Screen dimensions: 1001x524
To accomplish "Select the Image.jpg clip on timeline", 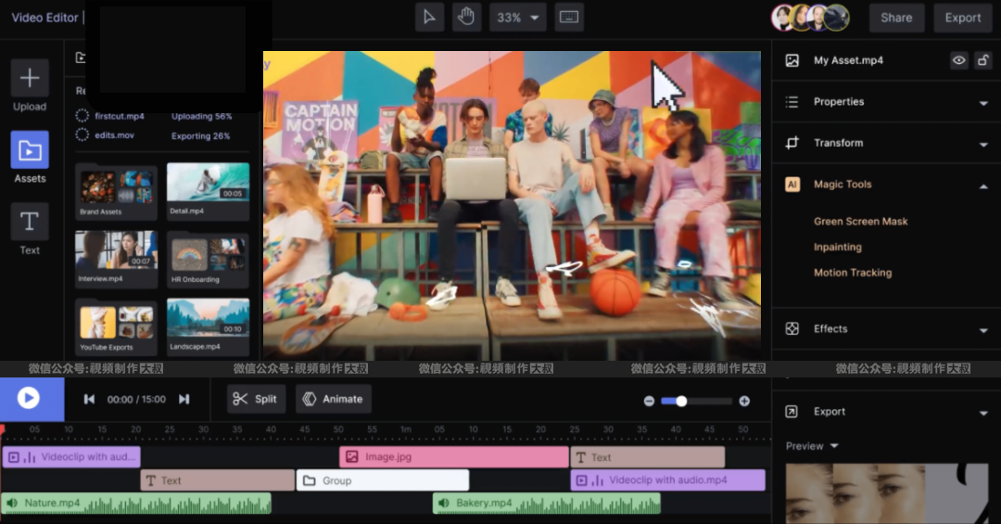I will point(453,457).
